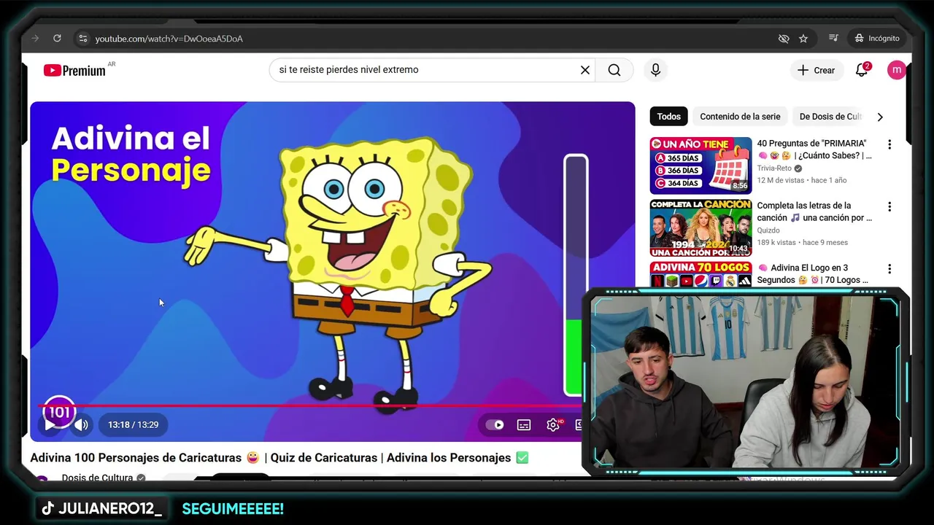Open the account avatar menu

coord(896,70)
